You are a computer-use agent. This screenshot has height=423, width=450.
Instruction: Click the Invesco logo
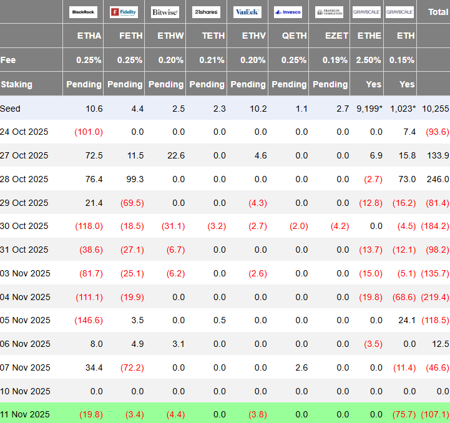(288, 12)
